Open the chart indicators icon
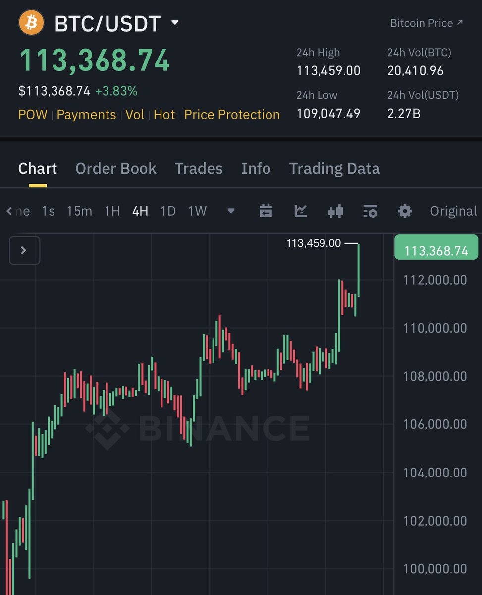The width and height of the screenshot is (482, 595). [x=301, y=211]
